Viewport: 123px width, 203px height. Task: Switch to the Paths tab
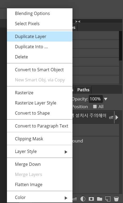83,90
